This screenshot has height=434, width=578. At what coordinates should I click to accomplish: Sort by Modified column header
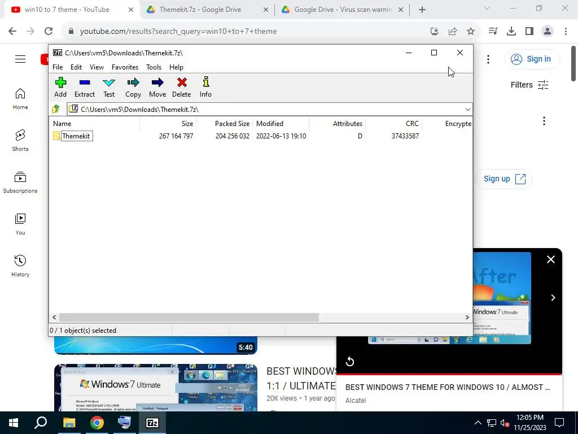point(281,124)
